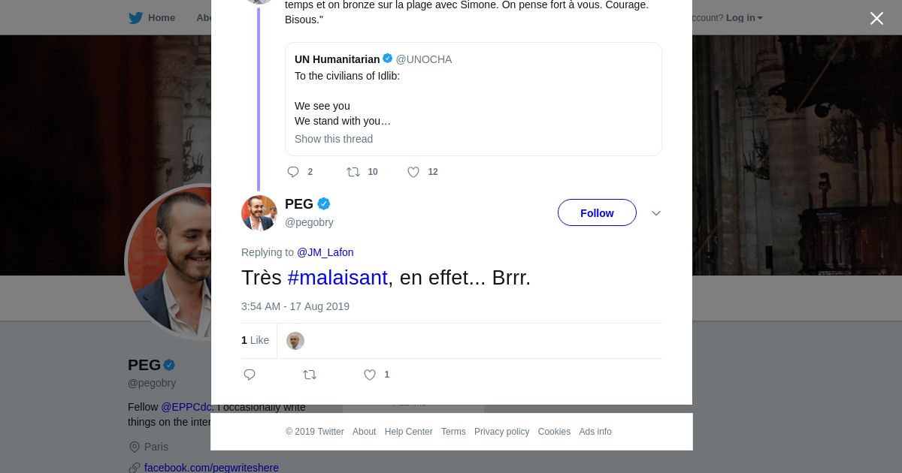View the liker's avatar thumbnail
902x473 pixels.
click(x=295, y=341)
